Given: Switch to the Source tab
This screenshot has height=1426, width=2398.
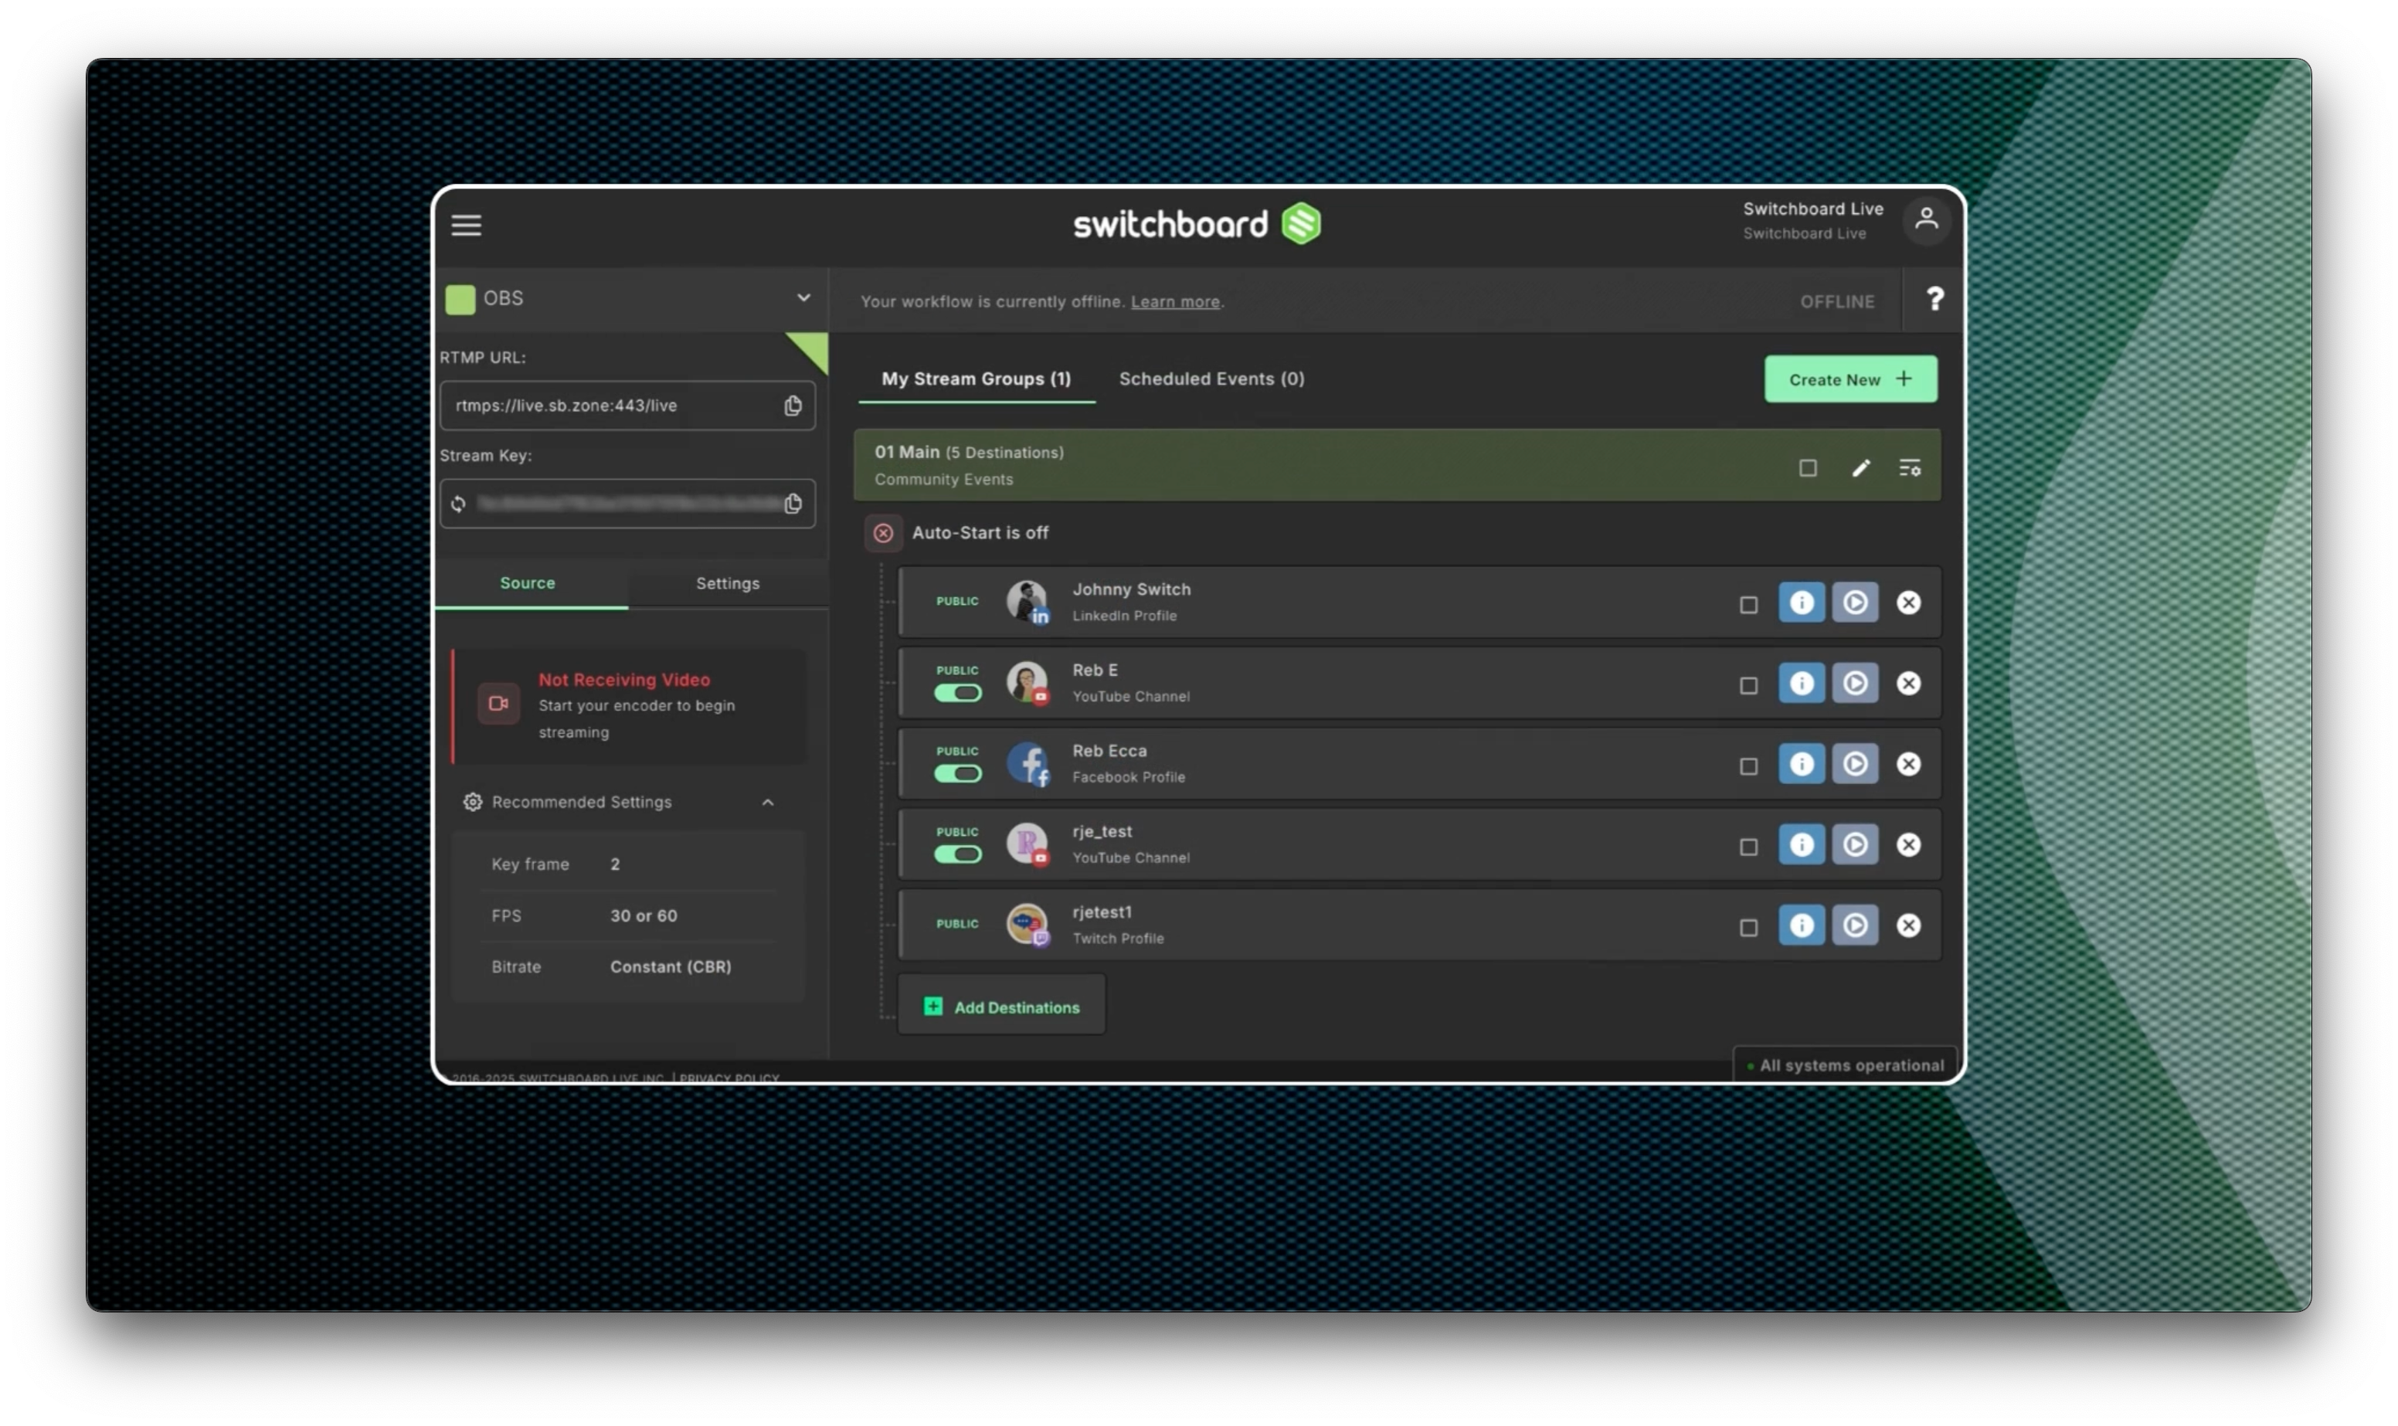Looking at the screenshot, I should (x=528, y=583).
